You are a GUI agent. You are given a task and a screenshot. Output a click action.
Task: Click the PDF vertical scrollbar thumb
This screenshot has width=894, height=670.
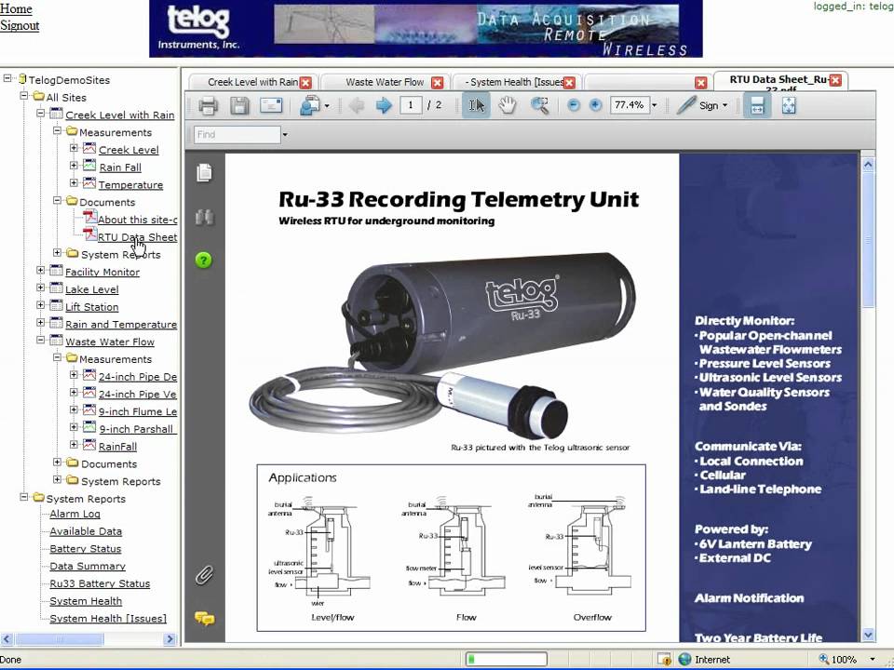click(x=868, y=239)
